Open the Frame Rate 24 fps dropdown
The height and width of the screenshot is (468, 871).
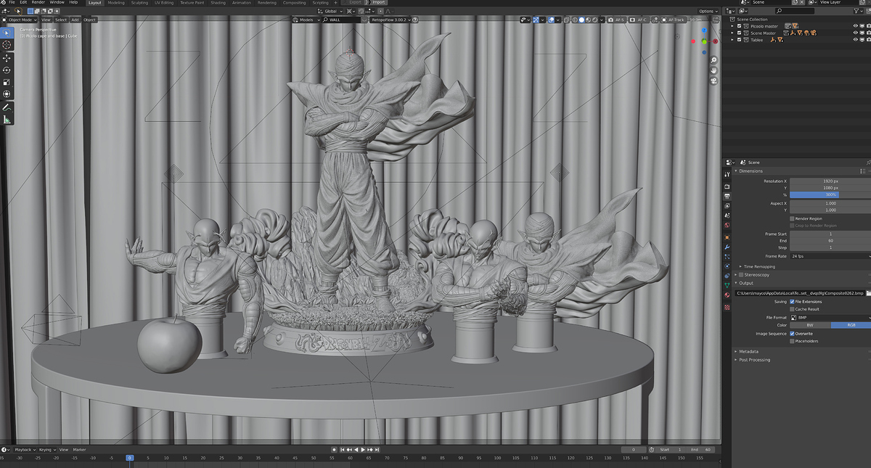tap(830, 256)
